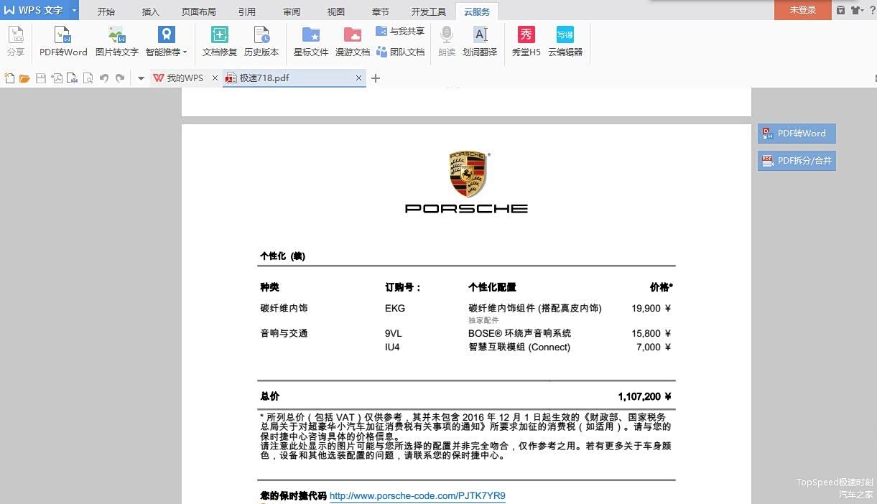
Task: Expand the quick access toolbar dropdown arrow
Action: click(141, 78)
